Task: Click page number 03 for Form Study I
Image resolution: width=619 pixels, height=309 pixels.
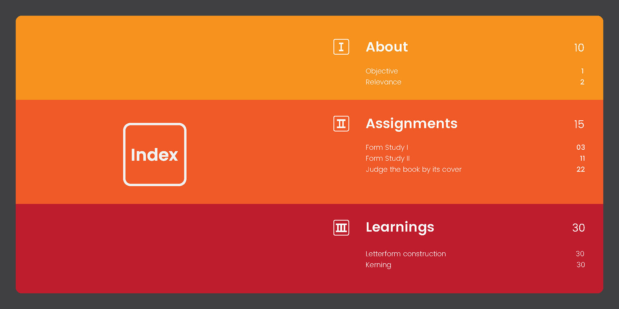Action: pyautogui.click(x=581, y=147)
